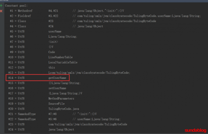Click 'setUserName' on line #16

click(x=57, y=88)
